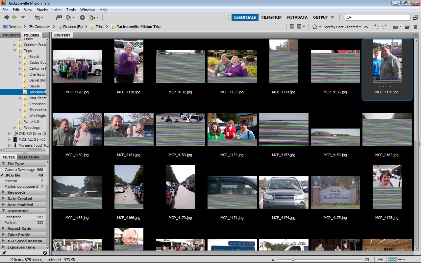
Task: Open recent folder icon dropdown
Action: click(x=397, y=27)
